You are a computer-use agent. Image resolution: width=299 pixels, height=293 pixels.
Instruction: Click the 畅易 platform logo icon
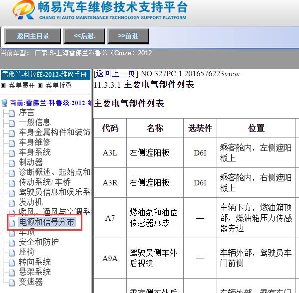click(24, 9)
